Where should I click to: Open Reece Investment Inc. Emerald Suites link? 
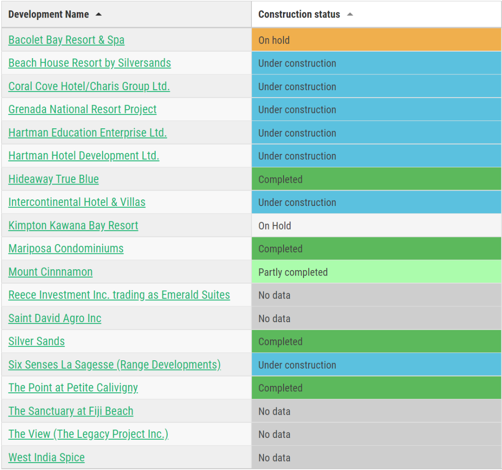tap(119, 295)
